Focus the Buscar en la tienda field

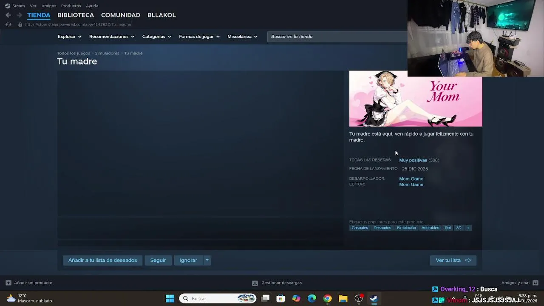(x=337, y=37)
